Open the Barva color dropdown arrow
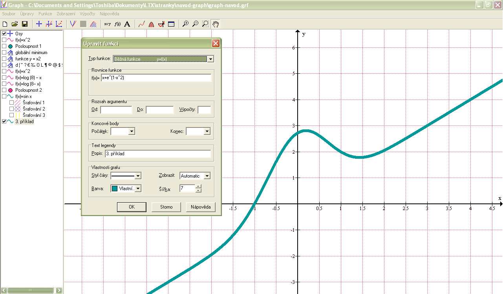 tap(138, 189)
